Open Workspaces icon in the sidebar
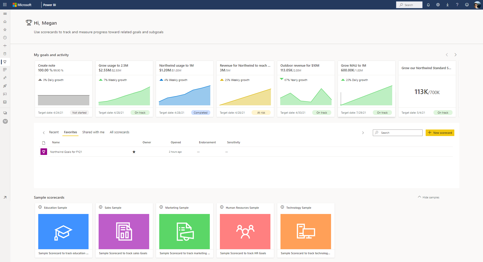The height and width of the screenshot is (262, 483). click(5, 113)
